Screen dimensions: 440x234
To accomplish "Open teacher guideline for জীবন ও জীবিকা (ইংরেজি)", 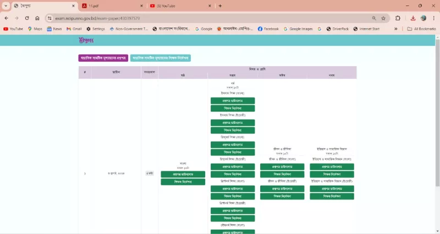I will (x=282, y=197).
